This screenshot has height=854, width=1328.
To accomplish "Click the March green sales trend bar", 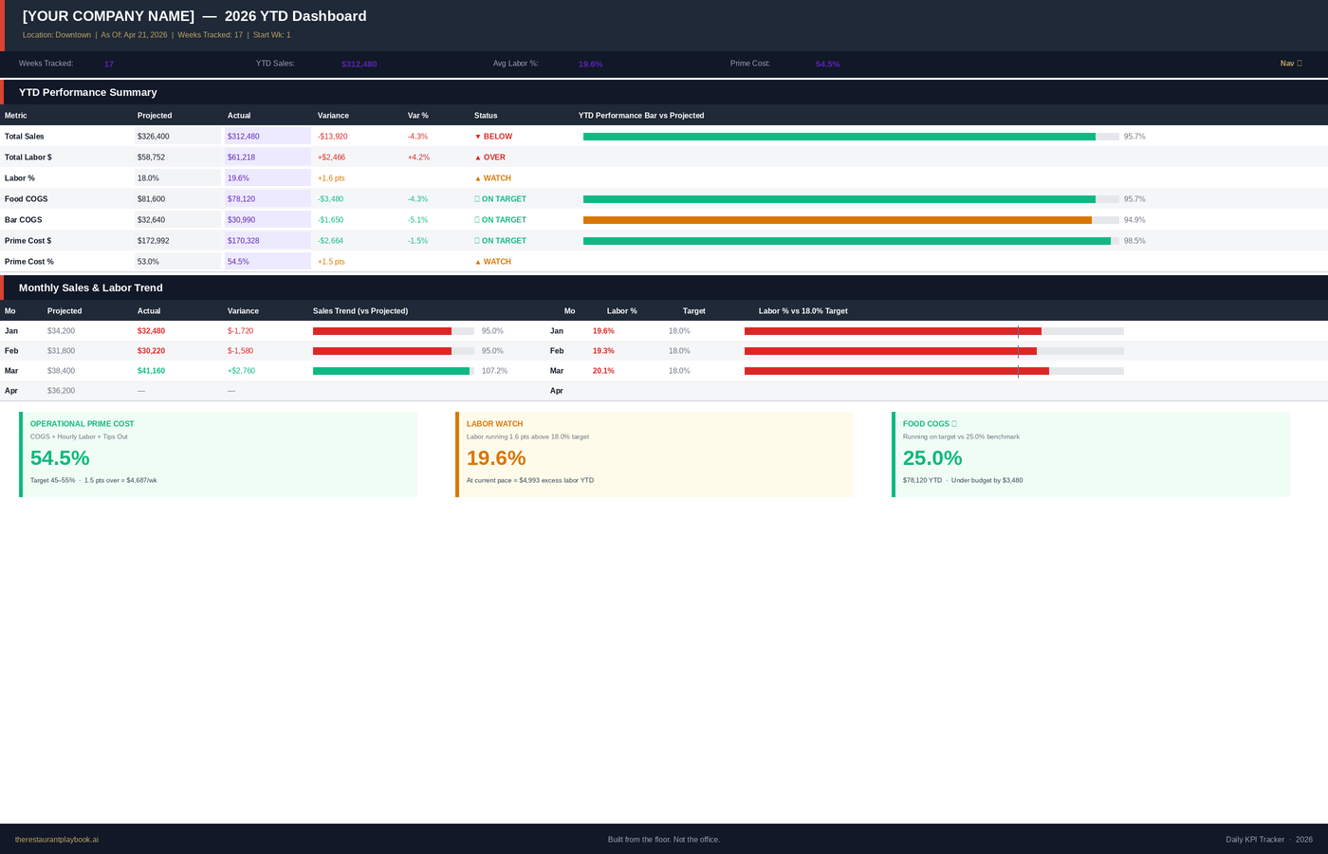I will (391, 371).
